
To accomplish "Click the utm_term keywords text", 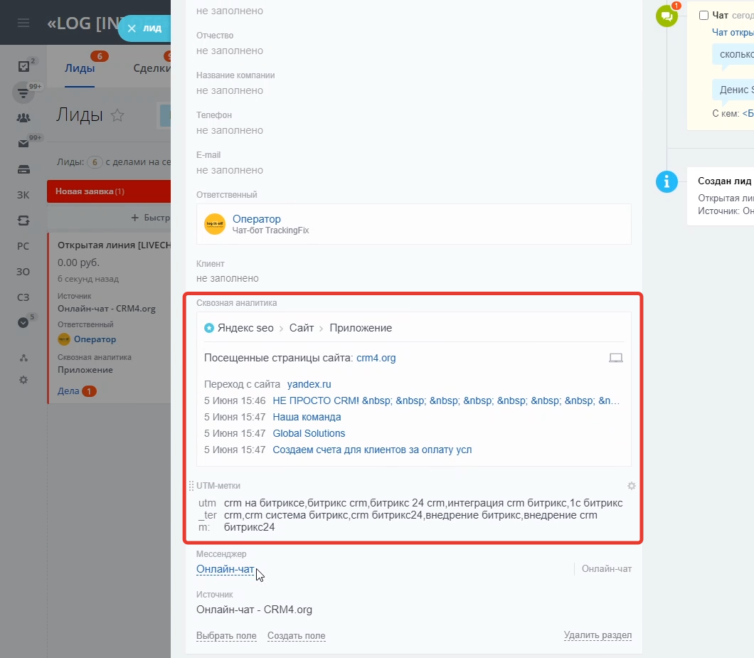I will [x=423, y=515].
